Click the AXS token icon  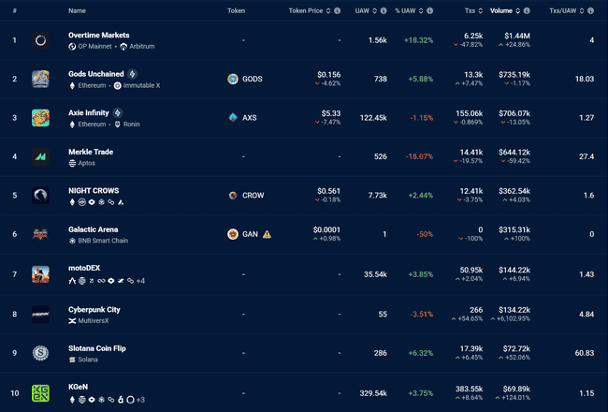[233, 118]
